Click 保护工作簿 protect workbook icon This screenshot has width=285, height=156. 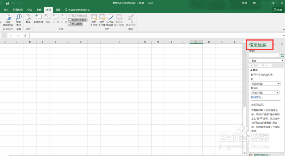[x=102, y=20]
